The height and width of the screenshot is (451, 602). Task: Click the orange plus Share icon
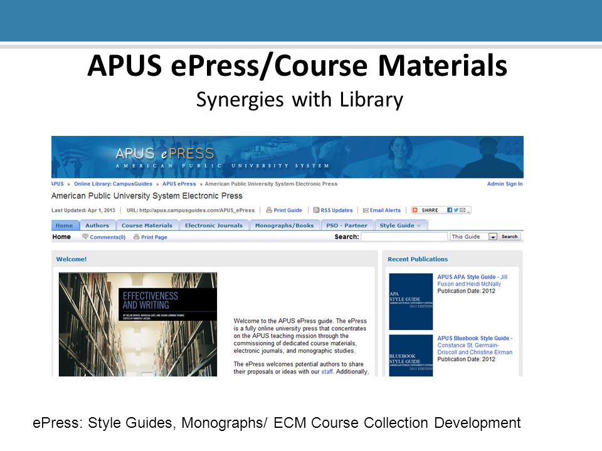(415, 210)
